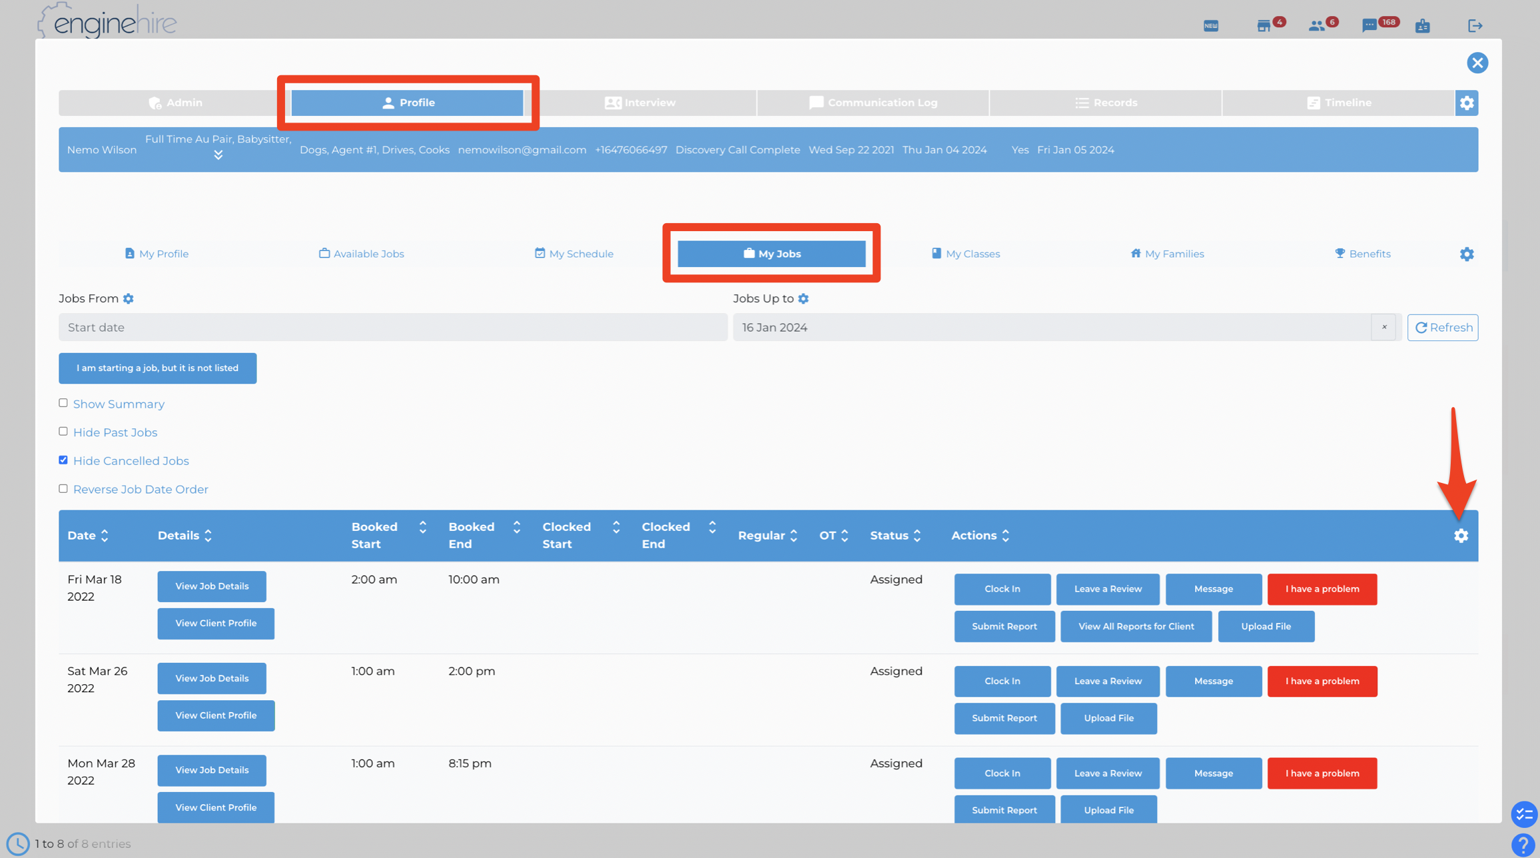
Task: Open the users icon with 6 badge
Action: click(x=1316, y=25)
